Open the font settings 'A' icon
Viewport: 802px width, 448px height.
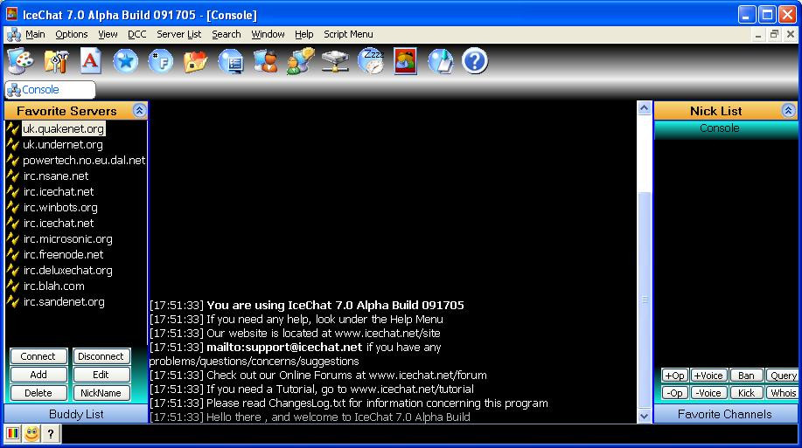click(91, 61)
